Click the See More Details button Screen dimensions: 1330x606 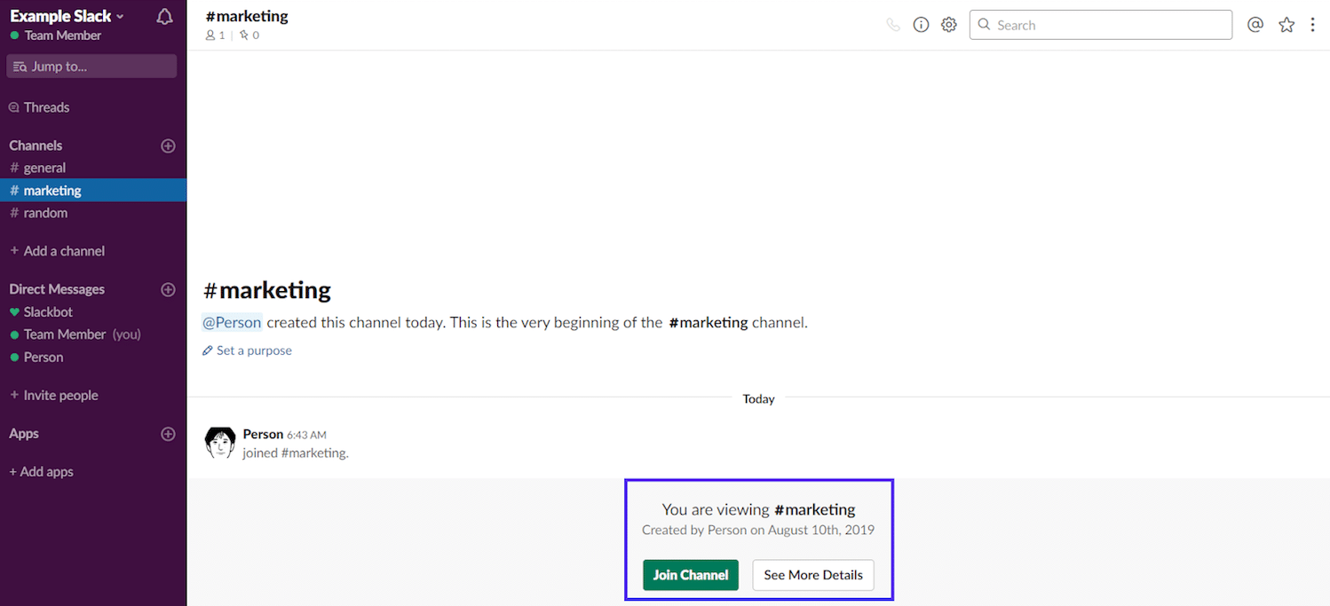coord(812,575)
